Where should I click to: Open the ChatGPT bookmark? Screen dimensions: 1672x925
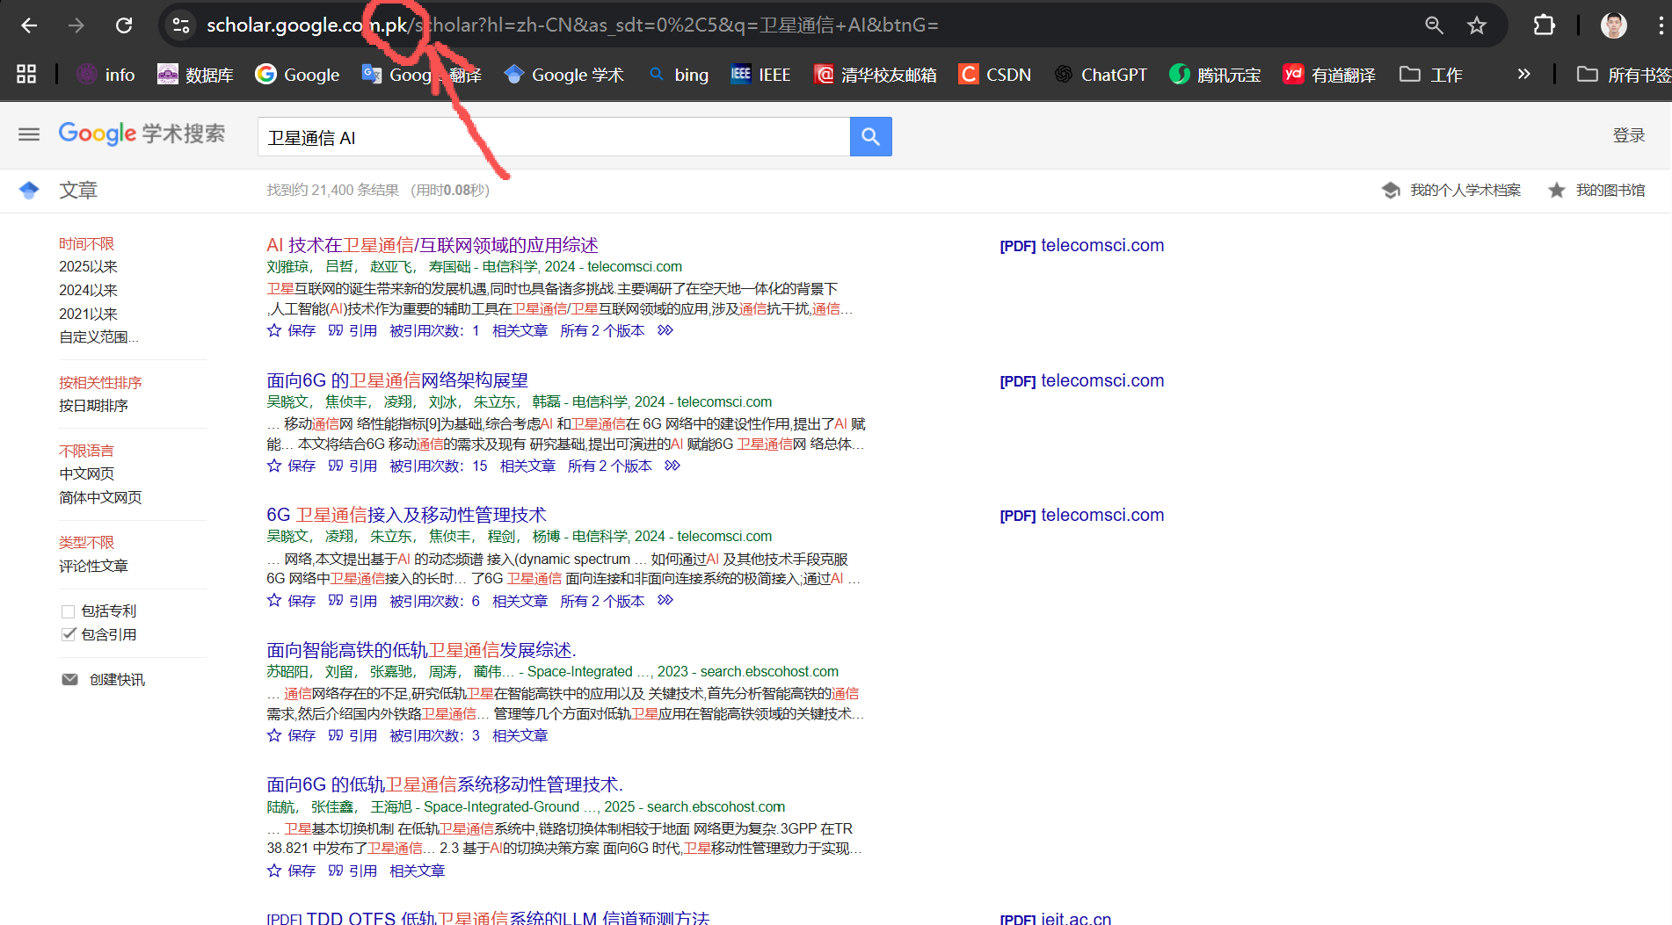(x=1101, y=75)
